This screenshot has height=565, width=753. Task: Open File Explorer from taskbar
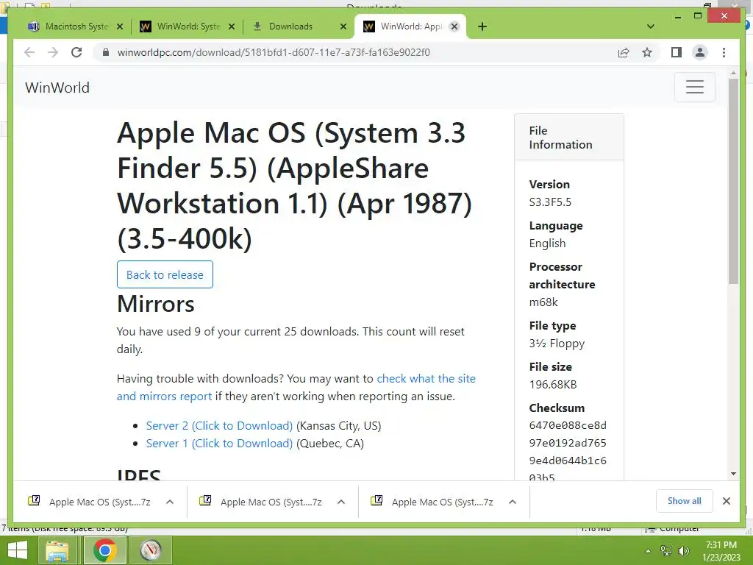click(57, 550)
